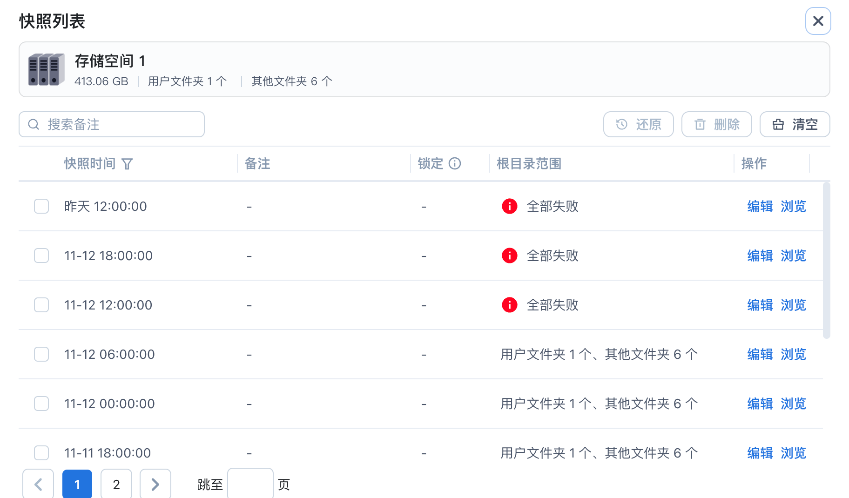Go to the next page with right chevron
The width and height of the screenshot is (849, 498).
click(155, 484)
